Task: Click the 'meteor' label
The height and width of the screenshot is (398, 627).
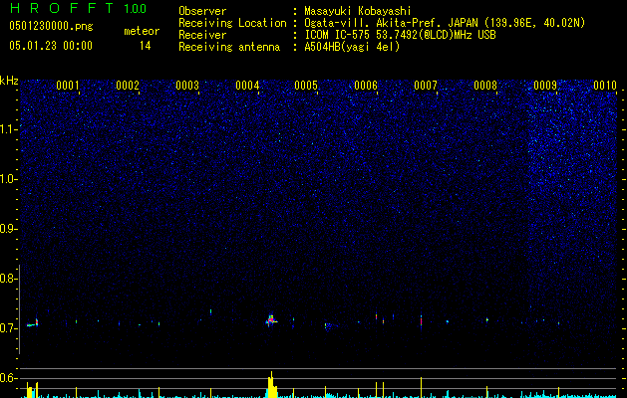Action: pos(142,31)
